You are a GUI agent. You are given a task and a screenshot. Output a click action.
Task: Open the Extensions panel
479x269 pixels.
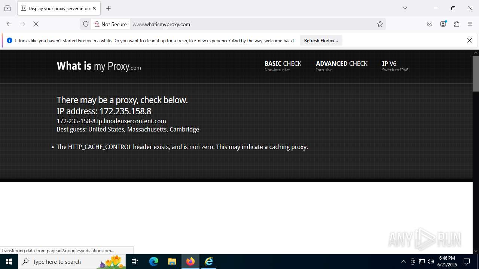pyautogui.click(x=457, y=24)
